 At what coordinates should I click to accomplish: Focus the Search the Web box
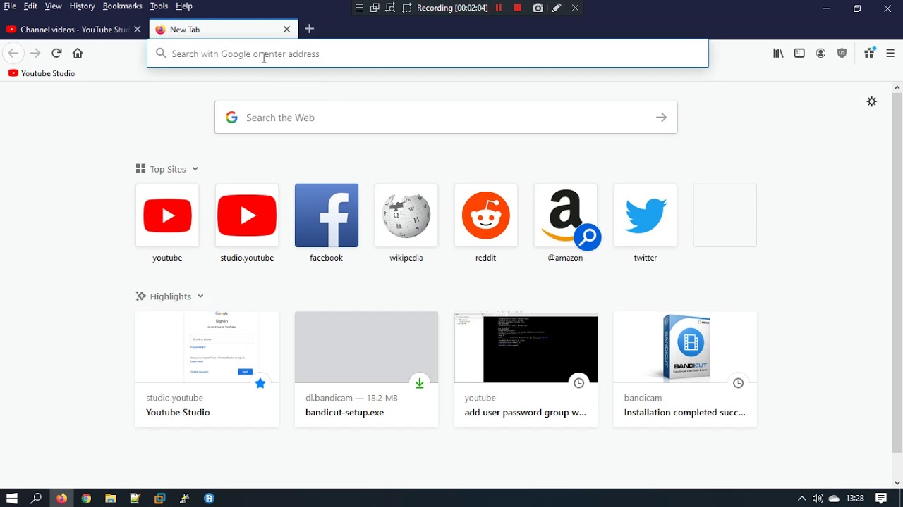[446, 118]
